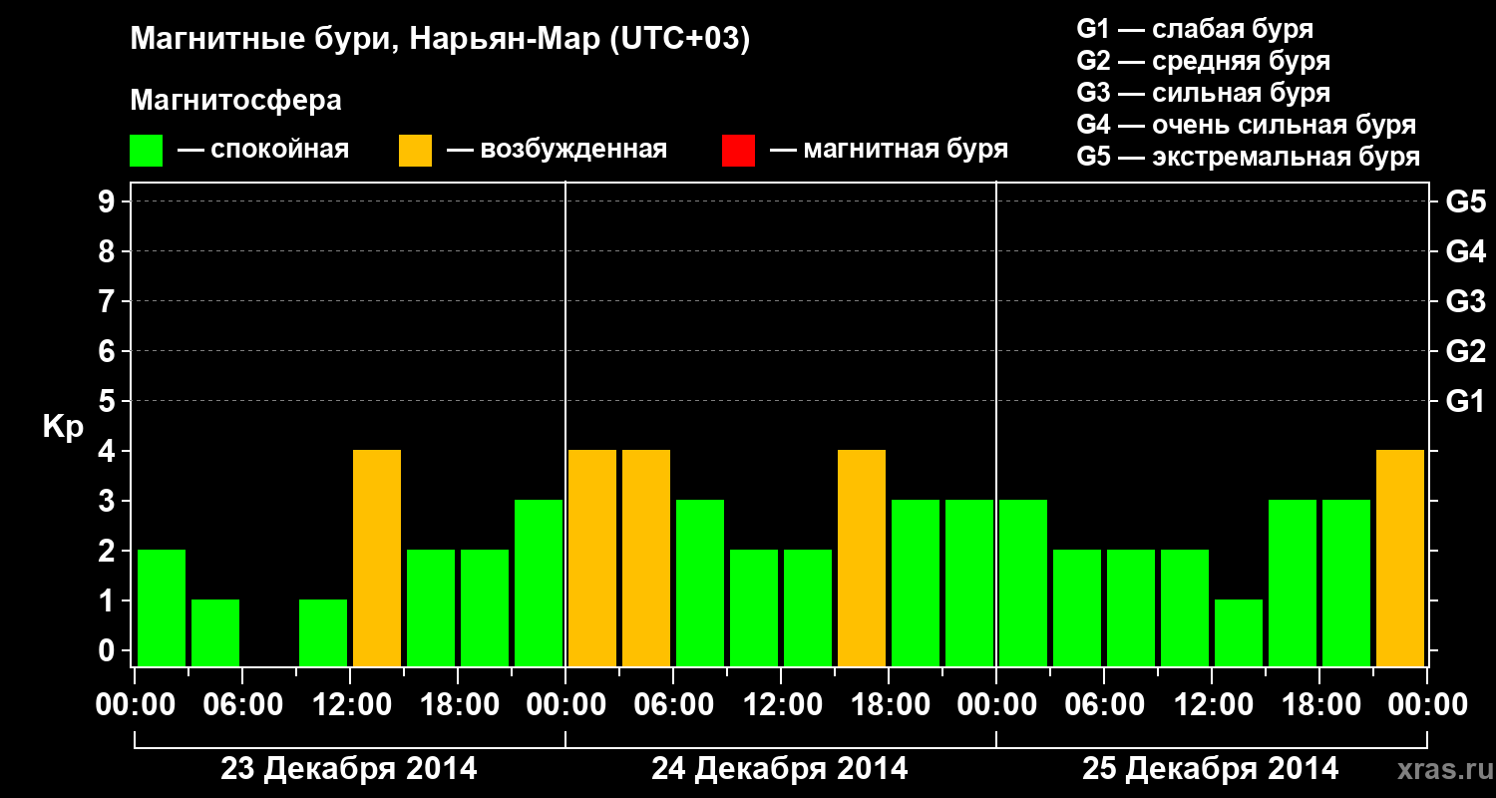Click the first Kp 3 bar of 25 December
1496x798 pixels.
[x=1023, y=583]
